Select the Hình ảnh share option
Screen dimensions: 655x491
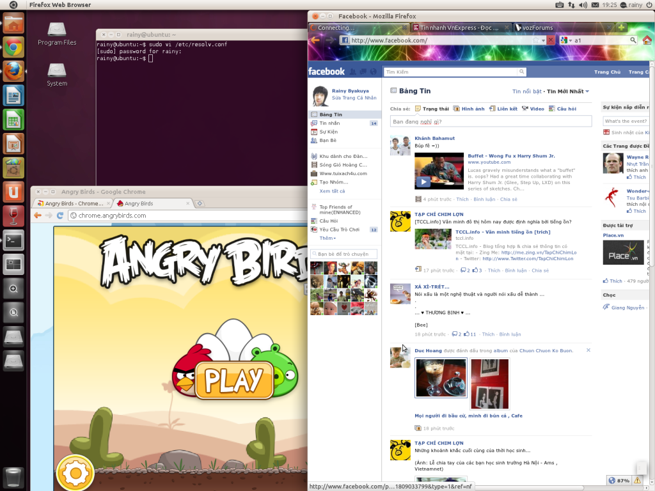(x=469, y=109)
